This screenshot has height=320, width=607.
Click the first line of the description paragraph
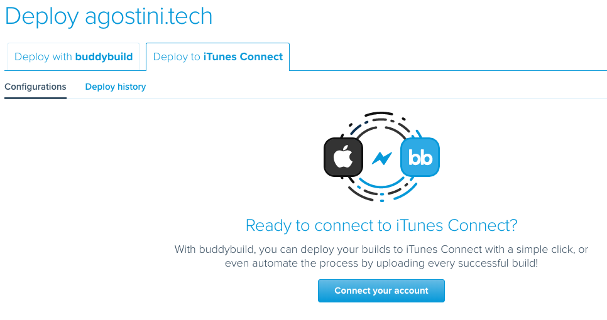(x=381, y=249)
